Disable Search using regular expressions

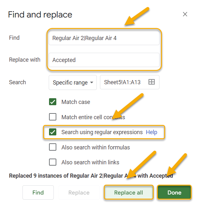point(53,132)
